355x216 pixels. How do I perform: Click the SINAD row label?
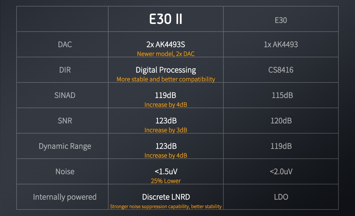[65, 95]
